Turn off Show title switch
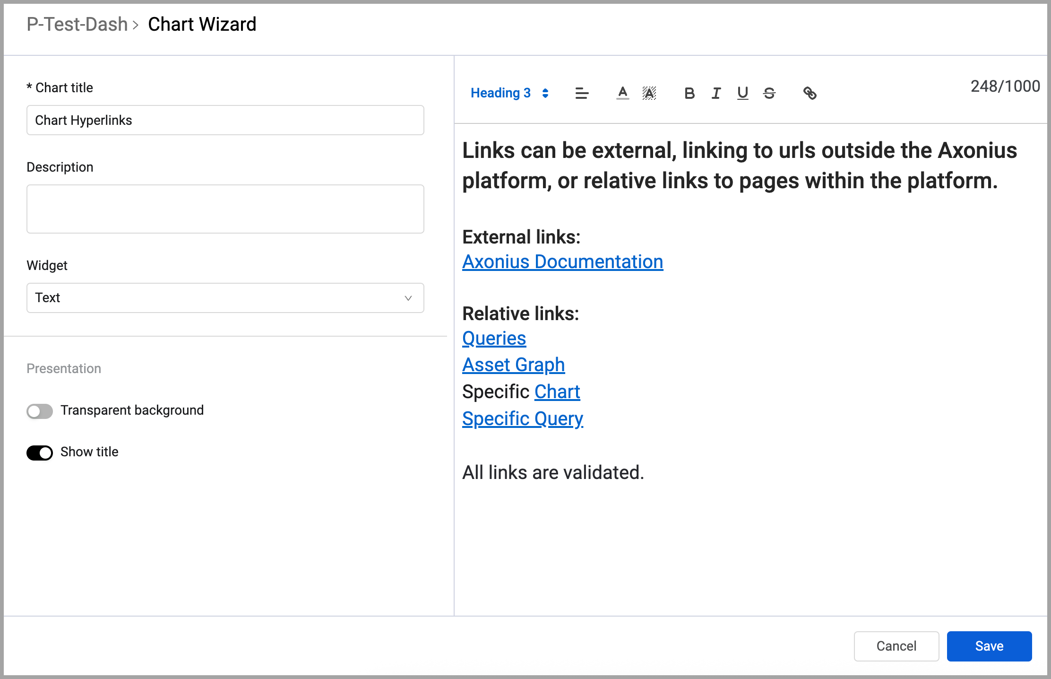Viewport: 1051px width, 679px height. (x=40, y=453)
